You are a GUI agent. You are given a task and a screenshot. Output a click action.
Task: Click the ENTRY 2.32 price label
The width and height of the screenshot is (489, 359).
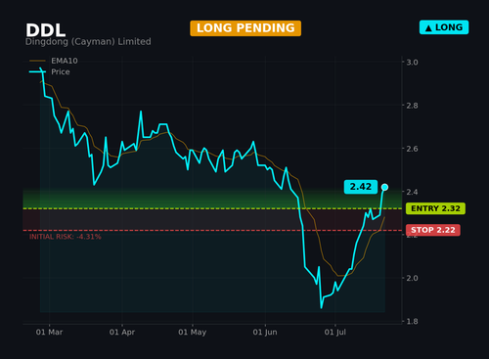(435, 208)
